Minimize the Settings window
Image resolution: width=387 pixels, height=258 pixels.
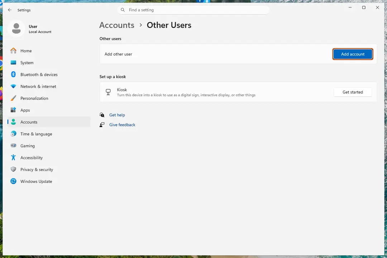[350, 8]
